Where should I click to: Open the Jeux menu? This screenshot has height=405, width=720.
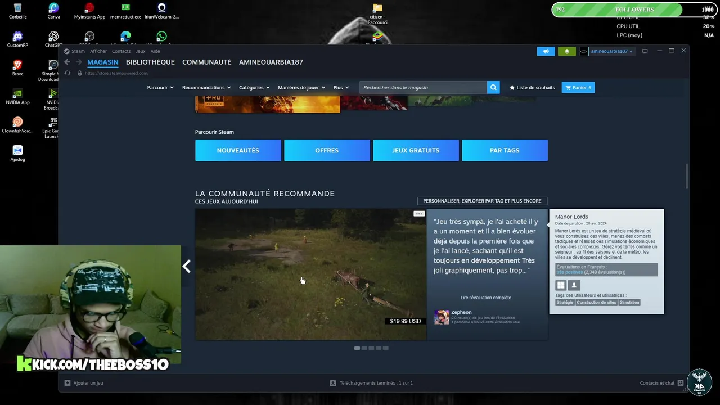140,51
